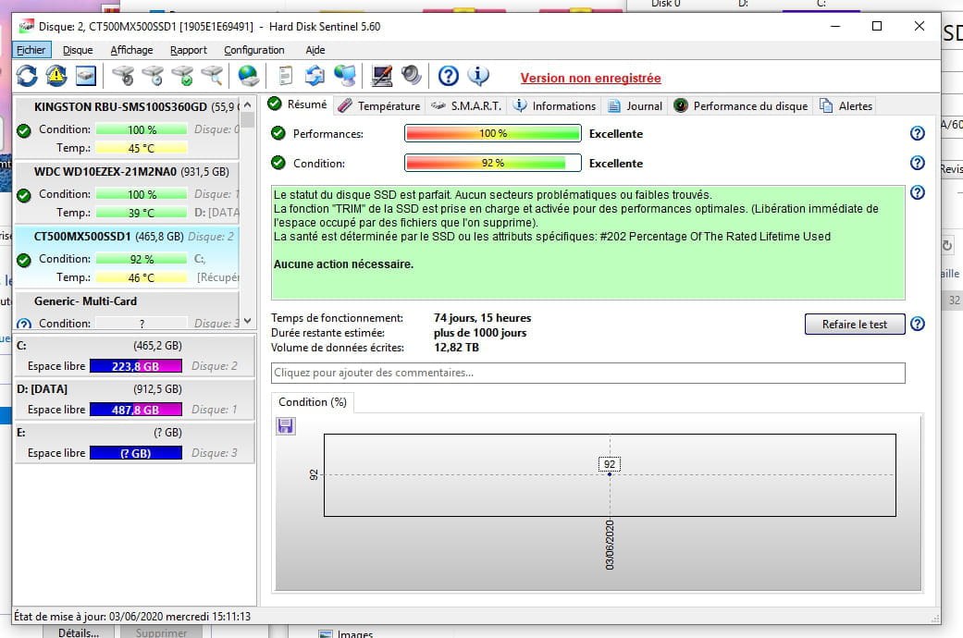963x638 pixels.
Task: Click the comments input field
Action: coord(587,373)
